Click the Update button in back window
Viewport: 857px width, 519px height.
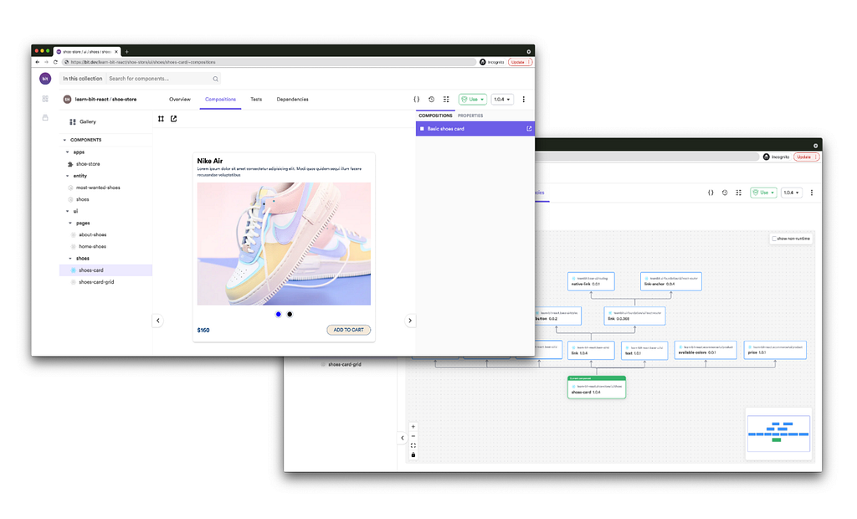806,157
